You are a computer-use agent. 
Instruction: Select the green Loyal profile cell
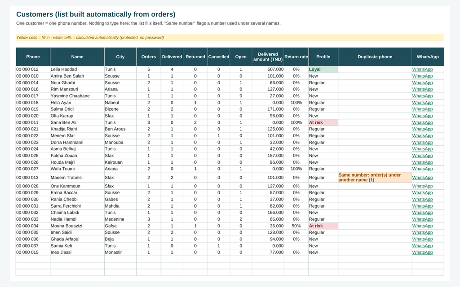click(x=323, y=70)
